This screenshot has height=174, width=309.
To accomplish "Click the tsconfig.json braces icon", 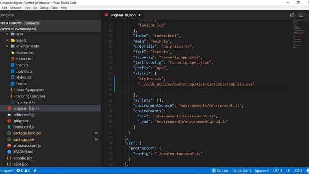I will (x=9, y=158).
